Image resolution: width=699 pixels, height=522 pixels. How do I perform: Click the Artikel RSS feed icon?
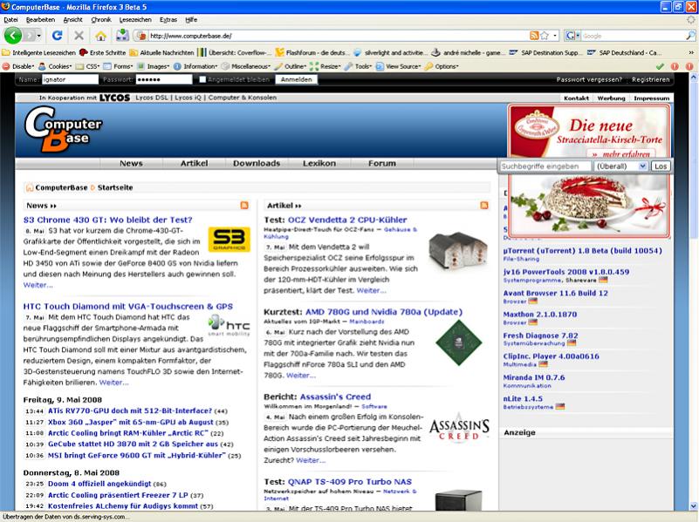484,205
